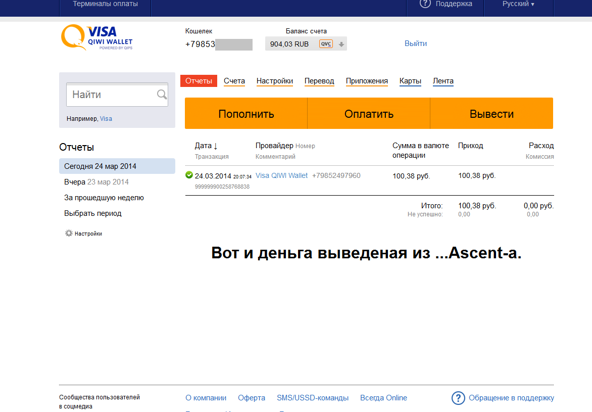Choose Выбрать период in reports
The image size is (592, 412).
(93, 213)
